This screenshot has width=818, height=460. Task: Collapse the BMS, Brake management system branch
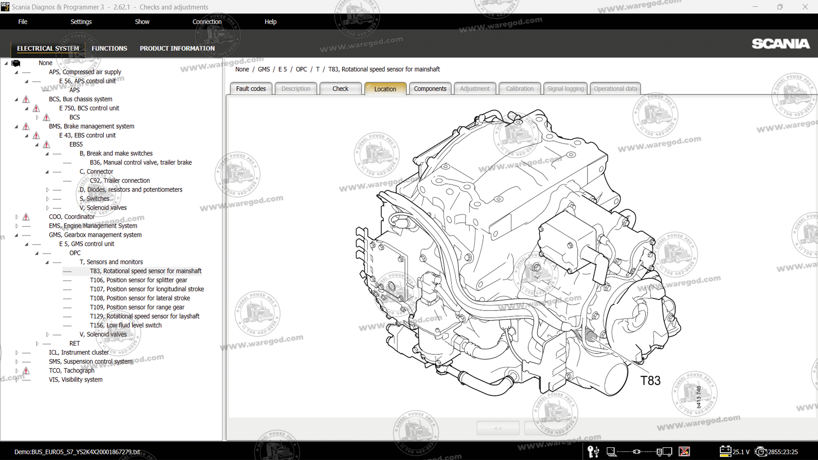click(x=16, y=126)
